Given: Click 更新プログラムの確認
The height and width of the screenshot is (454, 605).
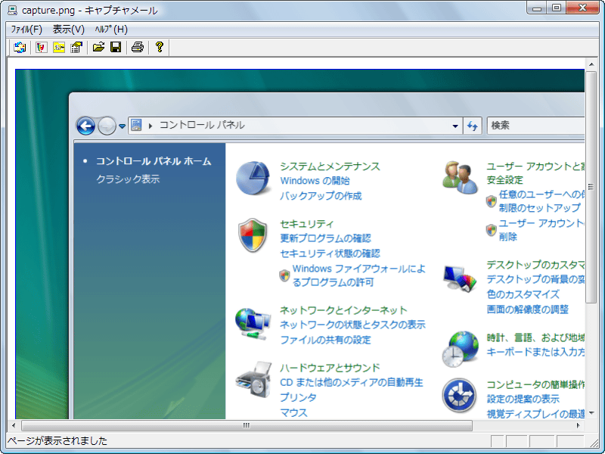Looking at the screenshot, I should [x=325, y=238].
